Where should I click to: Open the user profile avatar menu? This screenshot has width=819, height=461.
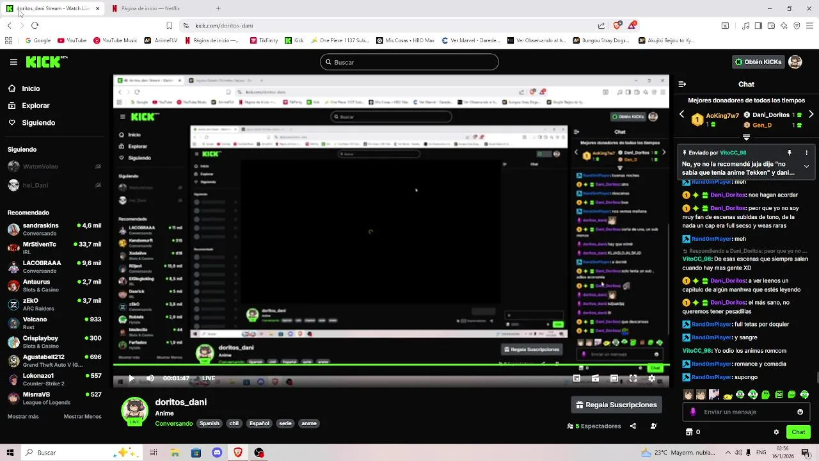tap(795, 62)
